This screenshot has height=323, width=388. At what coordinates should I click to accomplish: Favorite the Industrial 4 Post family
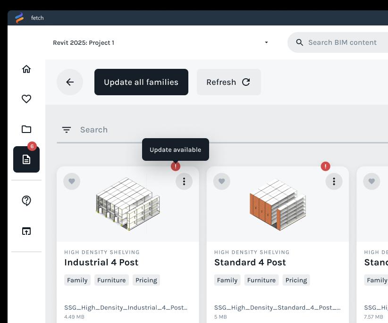point(72,181)
